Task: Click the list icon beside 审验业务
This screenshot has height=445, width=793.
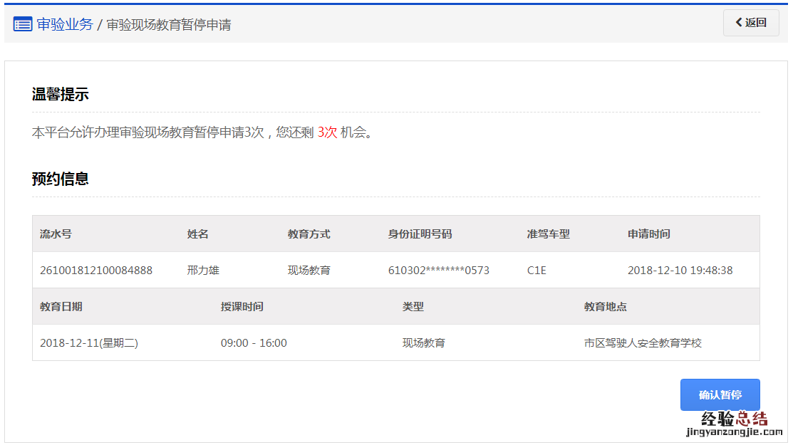Action: (22, 24)
